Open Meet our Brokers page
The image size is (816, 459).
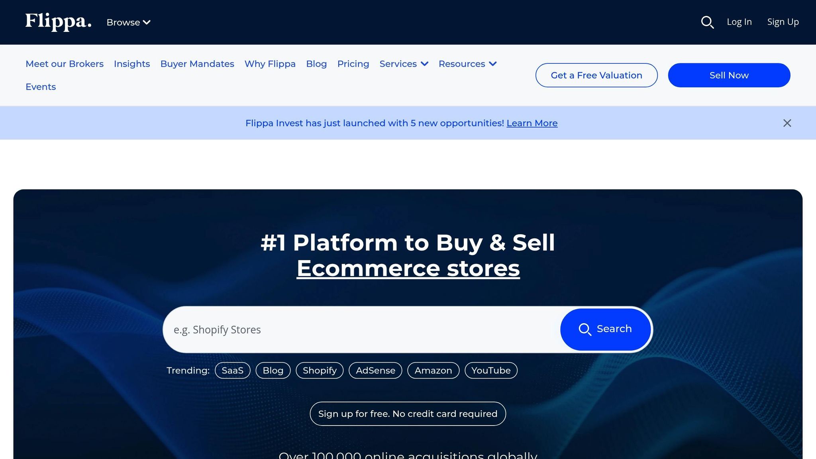[x=65, y=64]
